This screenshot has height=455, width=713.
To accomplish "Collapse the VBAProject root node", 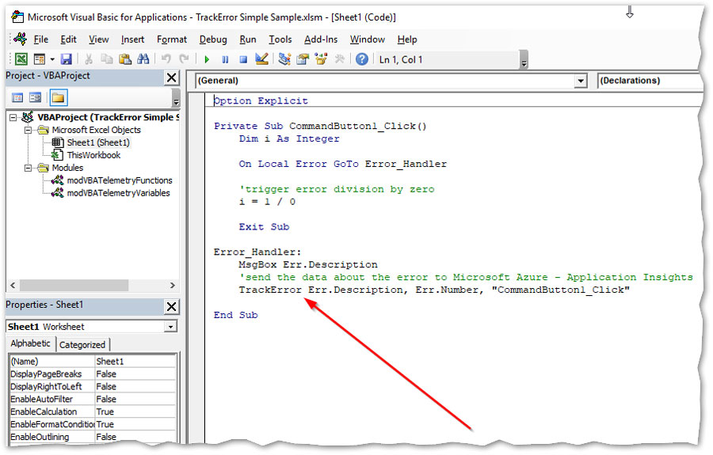I will click(13, 118).
